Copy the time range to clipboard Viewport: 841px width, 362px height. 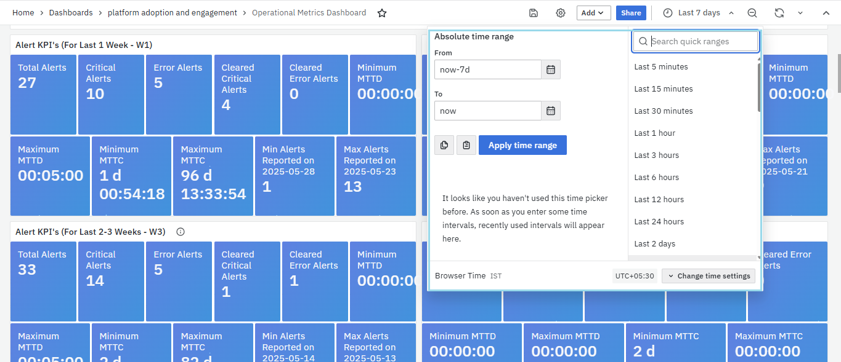coord(444,145)
